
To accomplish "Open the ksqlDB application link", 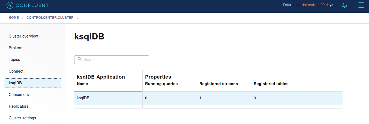I will point(83,98).
